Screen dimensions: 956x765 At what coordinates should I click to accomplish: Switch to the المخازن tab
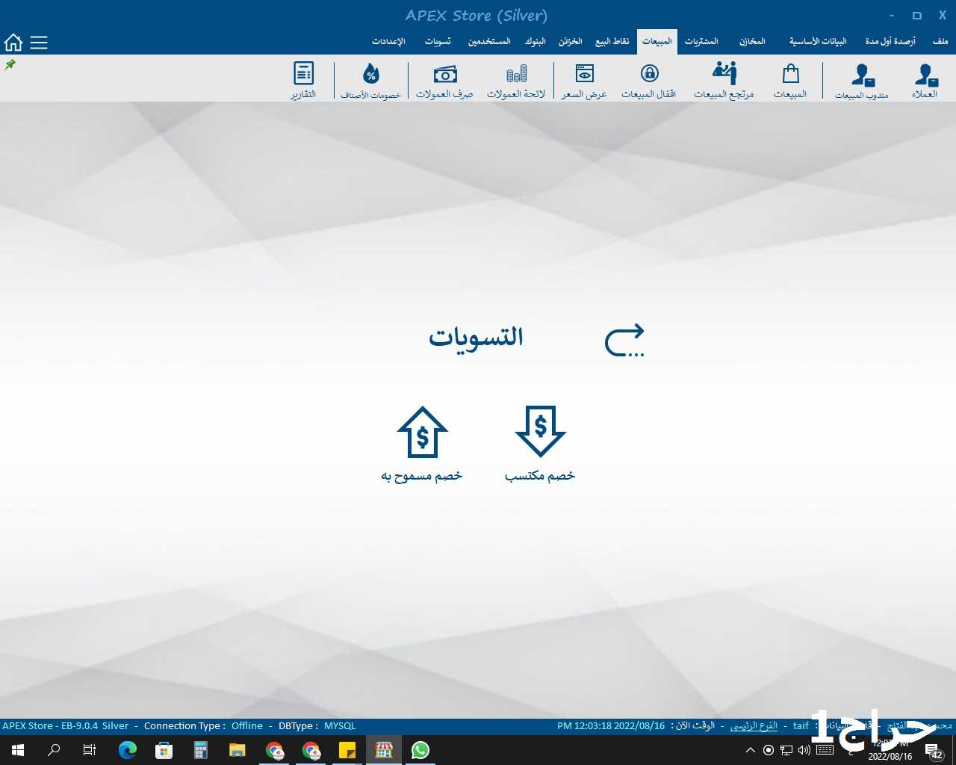(x=752, y=41)
